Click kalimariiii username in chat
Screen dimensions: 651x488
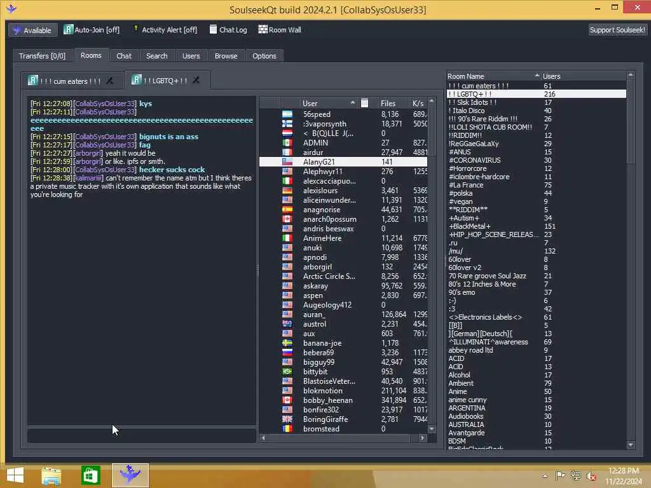coord(88,178)
